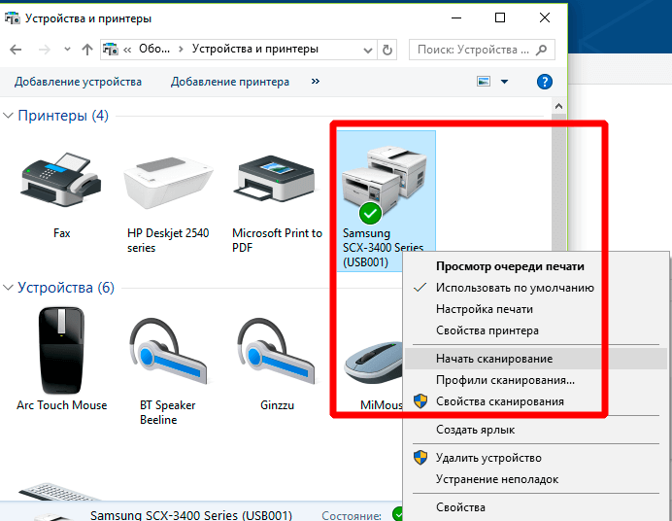Click the address bar control panel icon
This screenshot has width=672, height=521.
(111, 50)
